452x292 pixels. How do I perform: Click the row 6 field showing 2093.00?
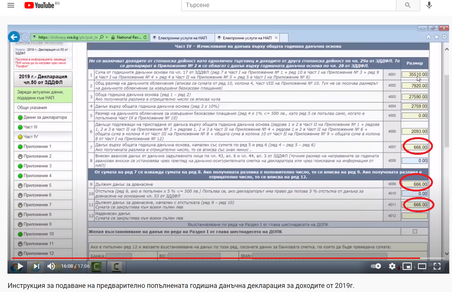pos(415,132)
